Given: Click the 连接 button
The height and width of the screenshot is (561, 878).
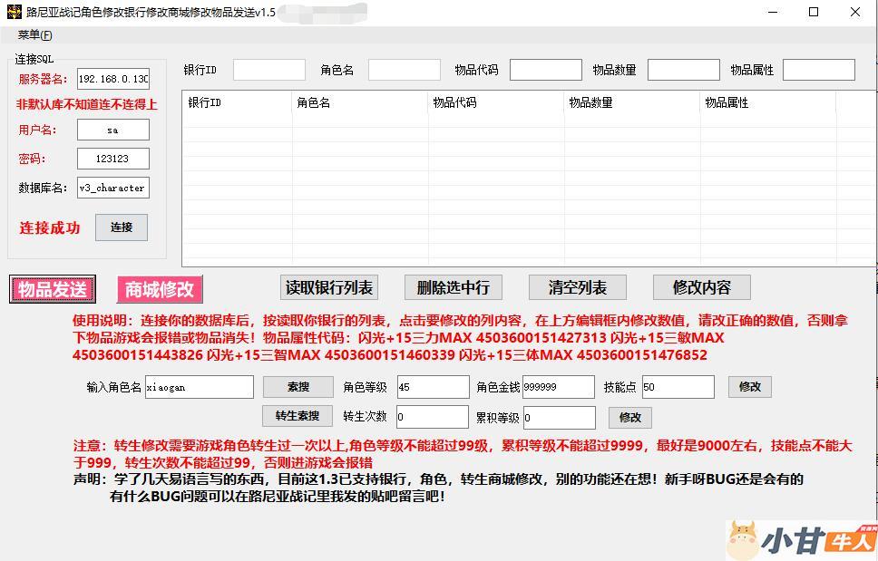Looking at the screenshot, I should (x=121, y=227).
